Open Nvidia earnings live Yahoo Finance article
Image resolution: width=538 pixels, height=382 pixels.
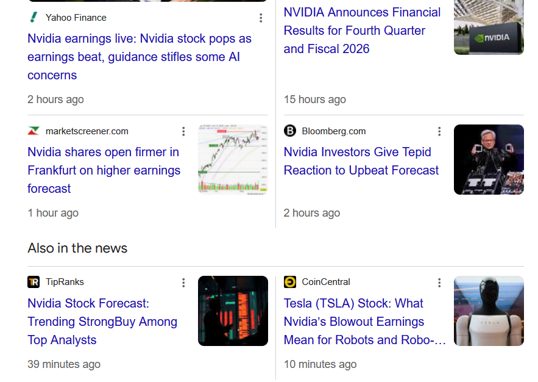[140, 57]
